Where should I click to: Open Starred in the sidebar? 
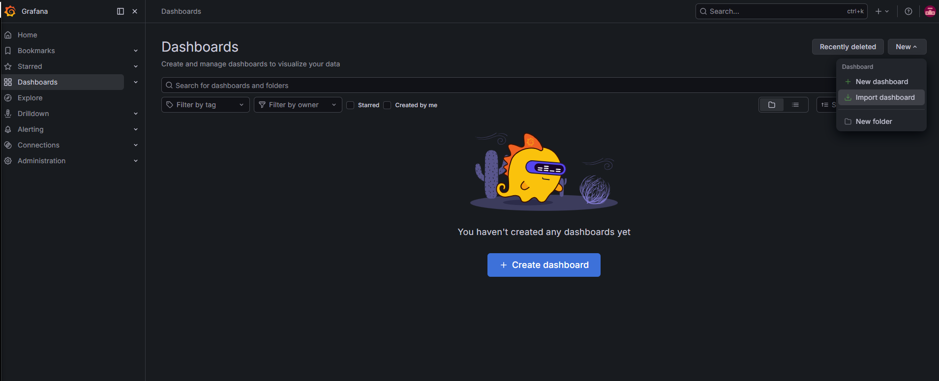(30, 66)
